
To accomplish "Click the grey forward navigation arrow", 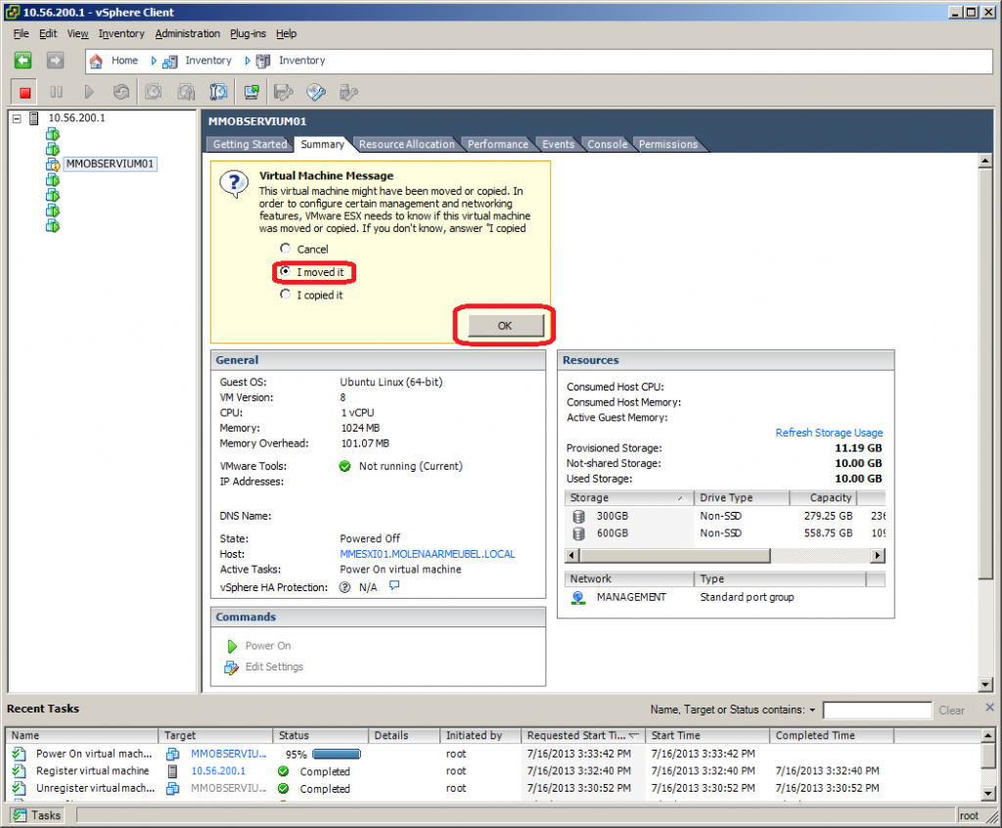I will (x=56, y=61).
